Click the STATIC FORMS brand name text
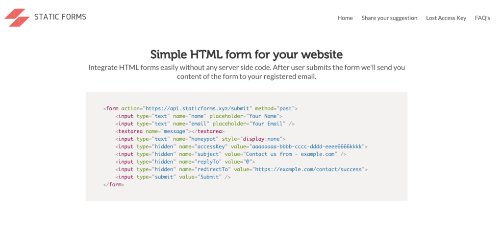The image size is (502, 226). tap(60, 17)
